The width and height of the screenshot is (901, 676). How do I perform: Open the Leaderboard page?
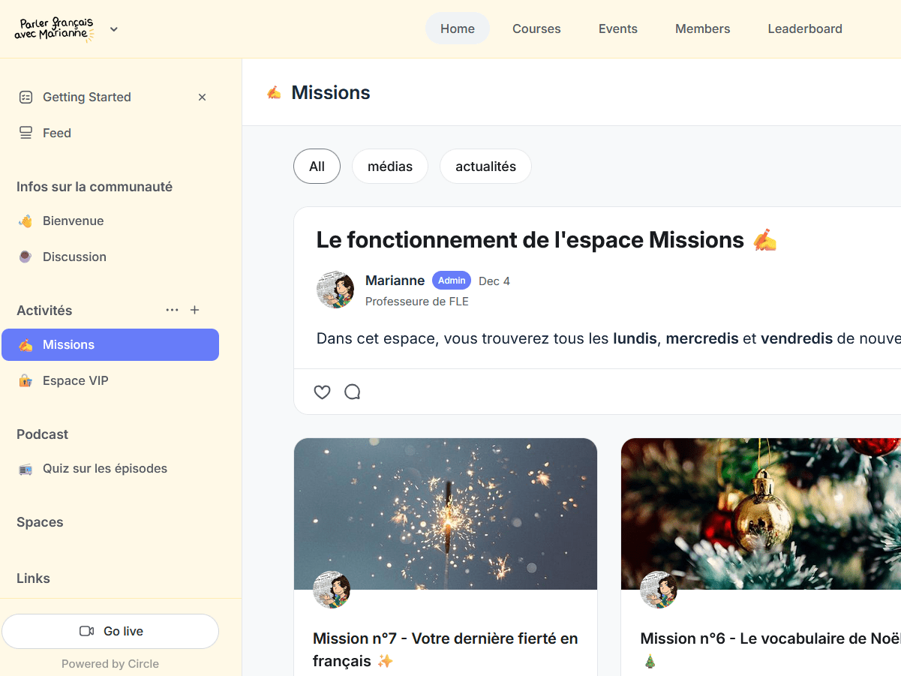804,29
